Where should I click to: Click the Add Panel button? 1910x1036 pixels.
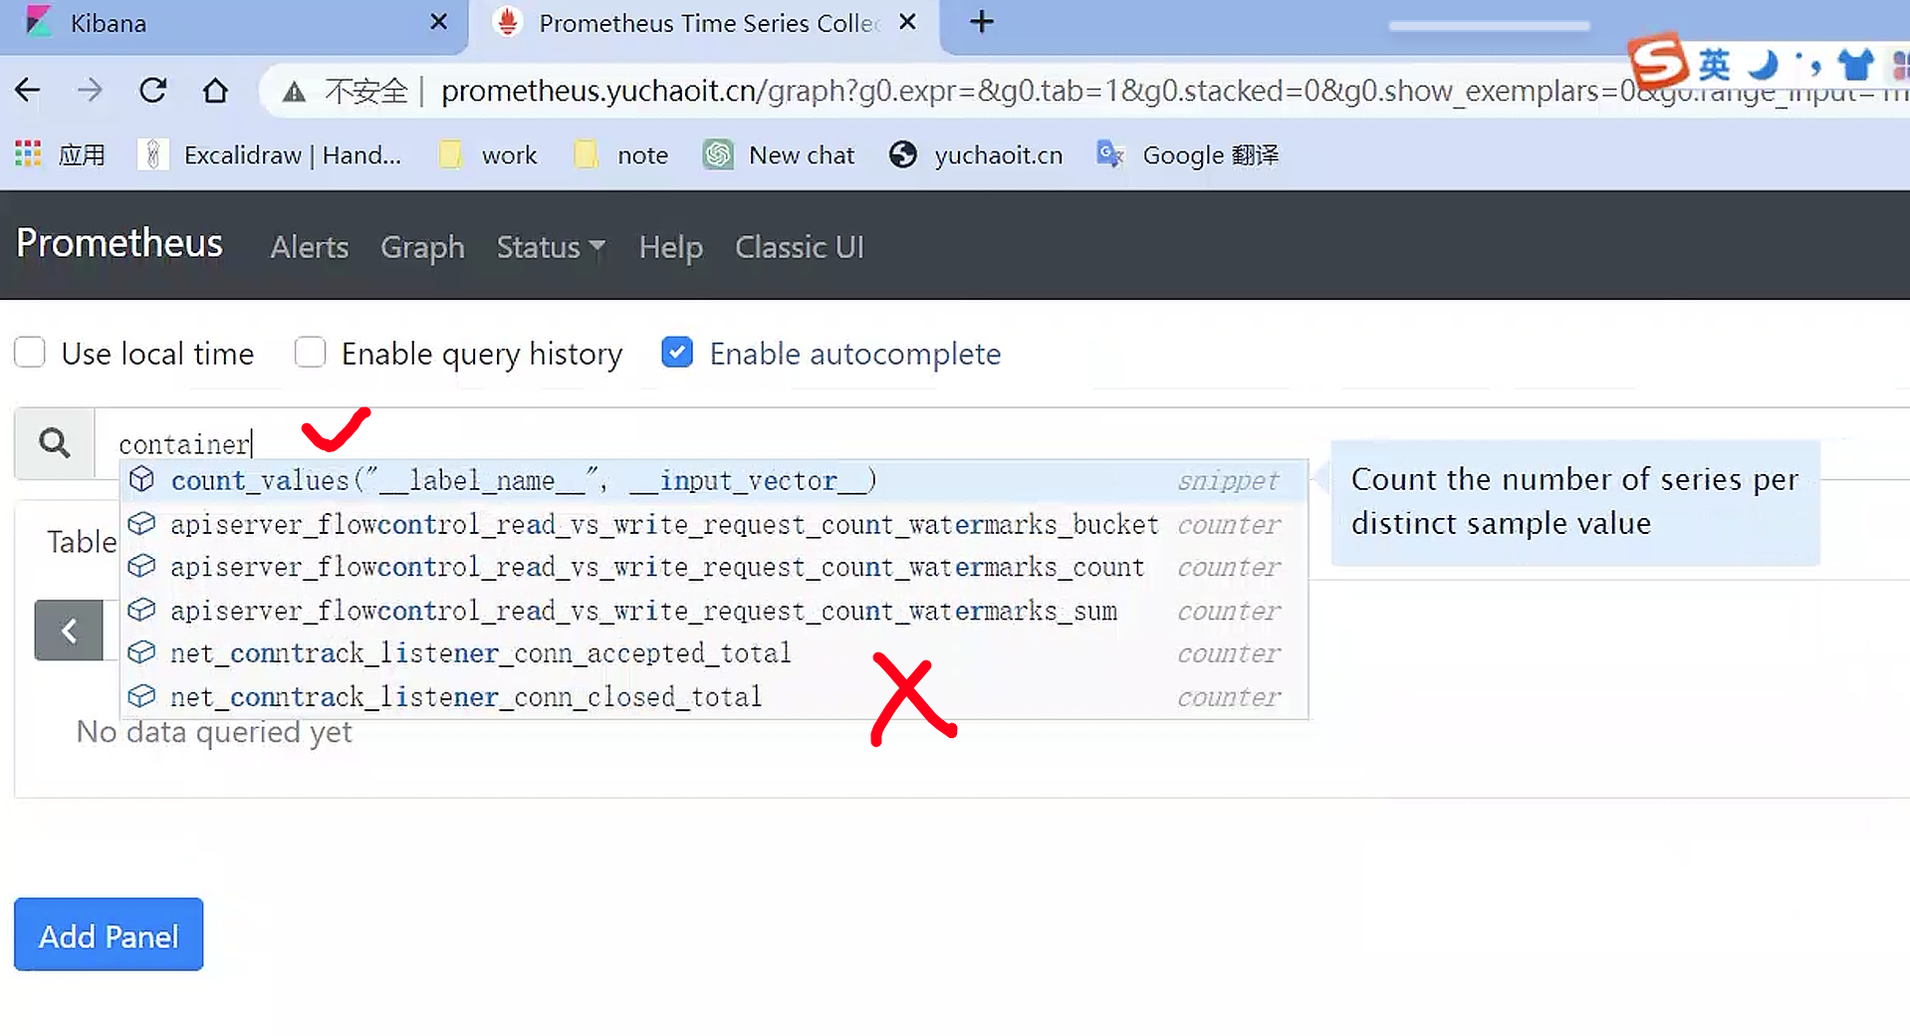click(x=109, y=935)
